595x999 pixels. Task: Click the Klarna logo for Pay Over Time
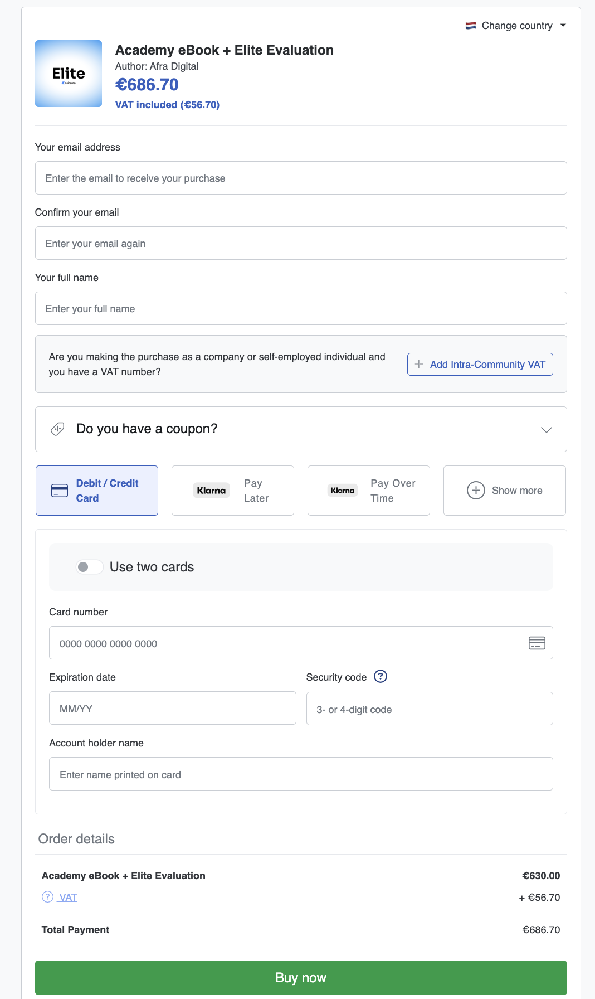coord(342,491)
